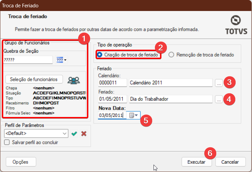Image resolution: width=252 pixels, height=172 pixels.
Task: Click the Cancelar button
Action: (x=230, y=162)
